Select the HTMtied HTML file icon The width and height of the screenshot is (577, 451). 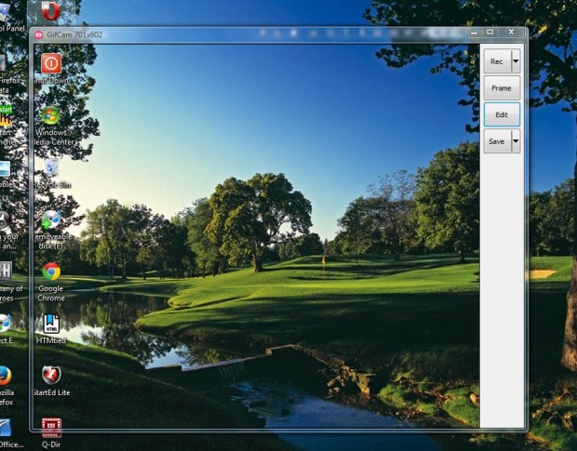click(51, 324)
